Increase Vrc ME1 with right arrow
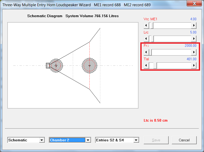 pos(194,25)
